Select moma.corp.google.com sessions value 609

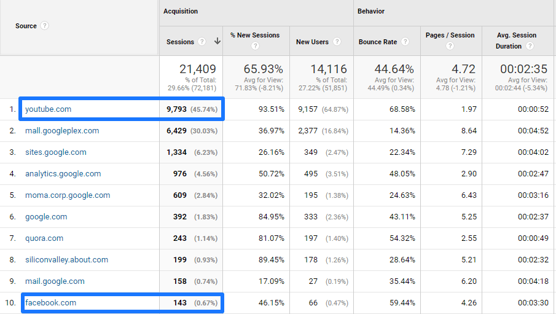pyautogui.click(x=180, y=195)
